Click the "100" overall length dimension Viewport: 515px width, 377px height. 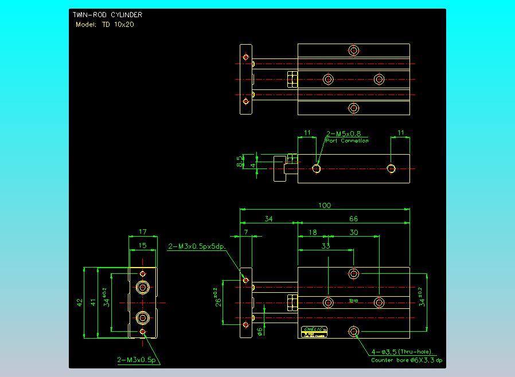click(x=325, y=205)
